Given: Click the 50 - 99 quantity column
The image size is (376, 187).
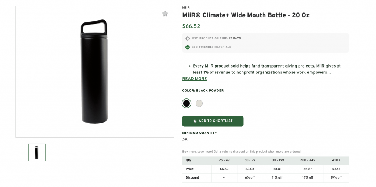Looking at the screenshot, I should click(x=250, y=160).
